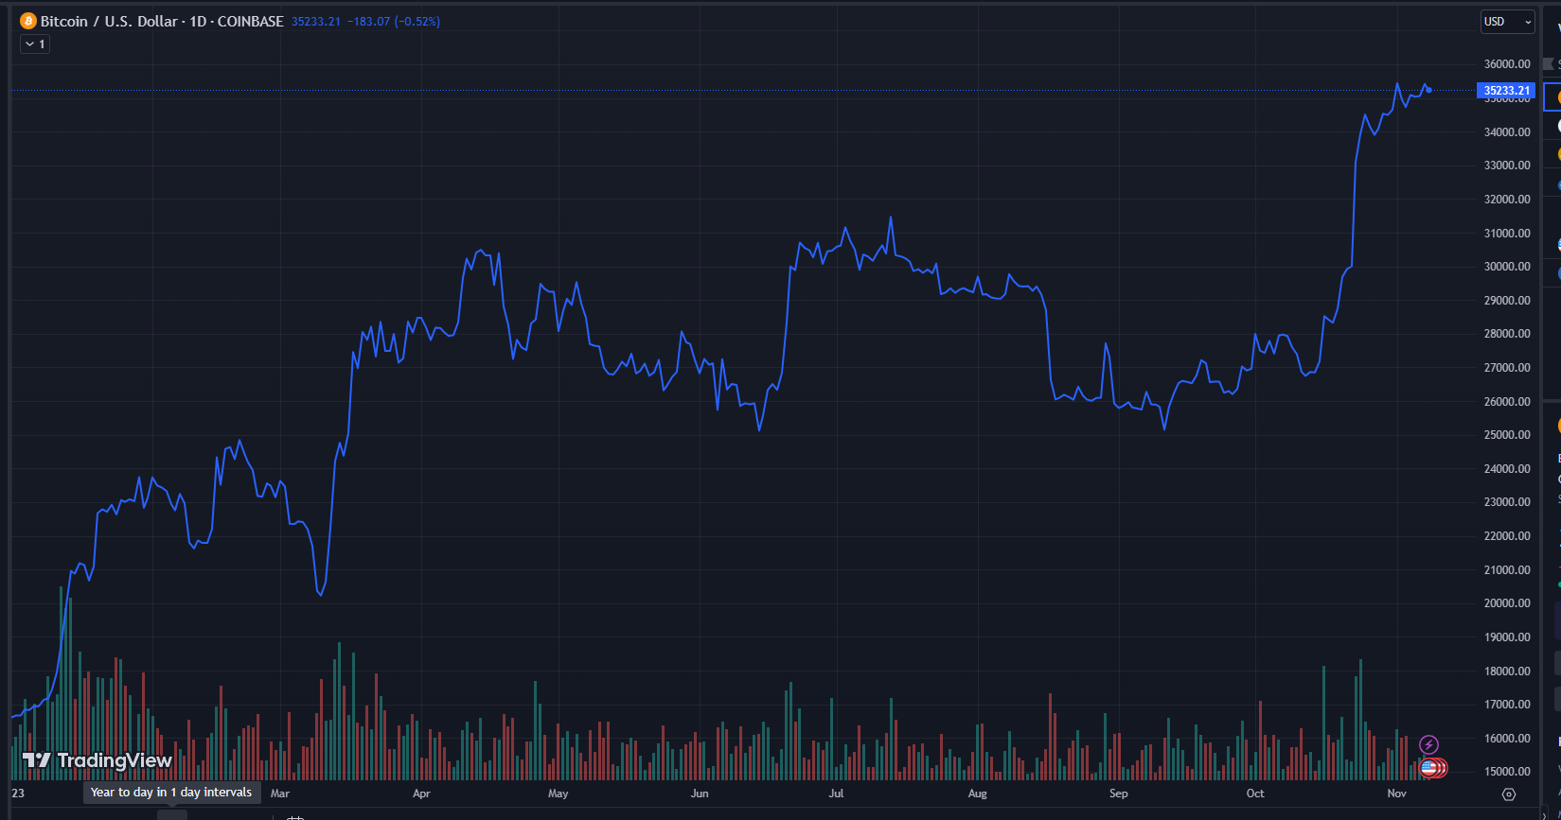The height and width of the screenshot is (820, 1561).
Task: Click the Jul label on time axis
Action: 836,794
